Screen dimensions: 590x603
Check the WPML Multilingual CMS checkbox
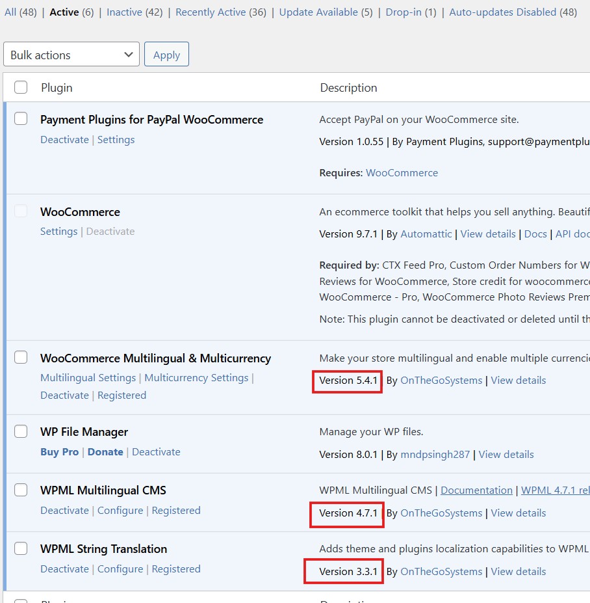pyautogui.click(x=21, y=490)
